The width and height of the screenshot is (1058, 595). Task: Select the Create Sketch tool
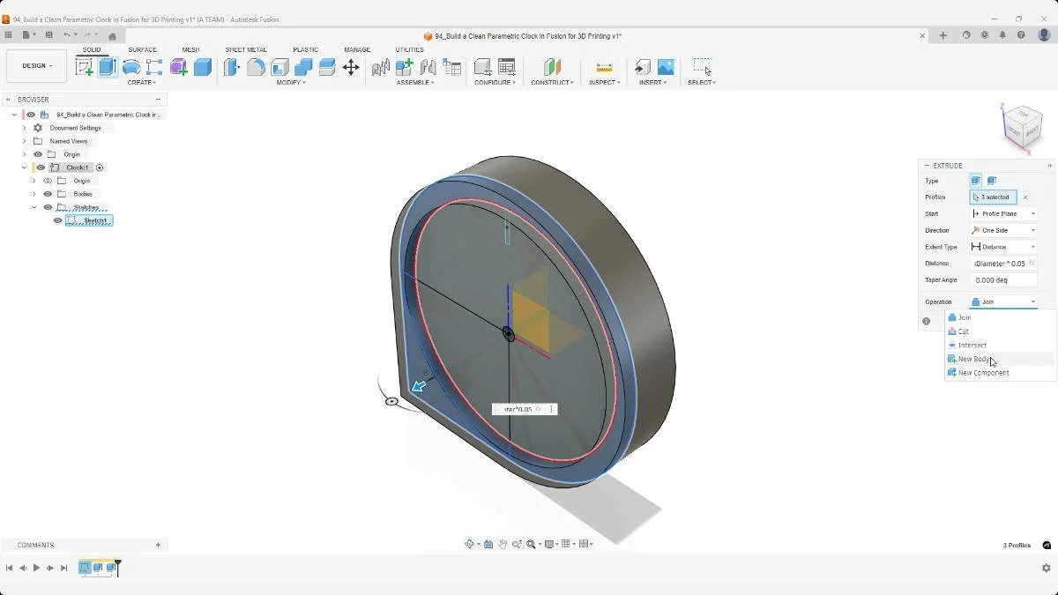[86, 67]
